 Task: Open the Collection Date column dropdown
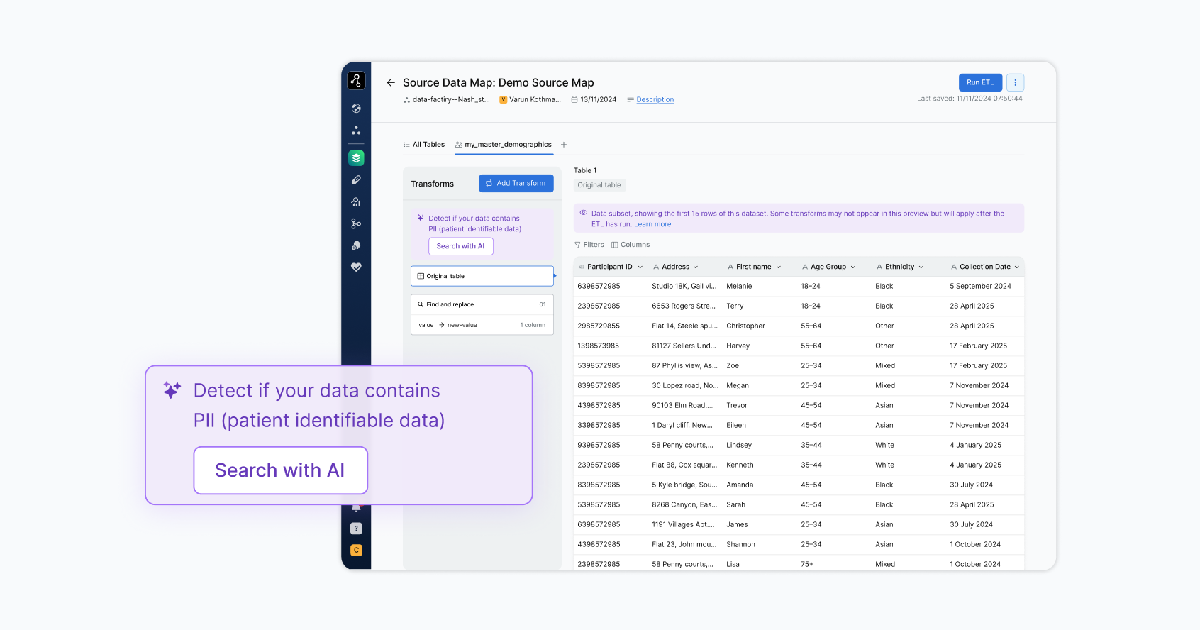pos(1016,267)
